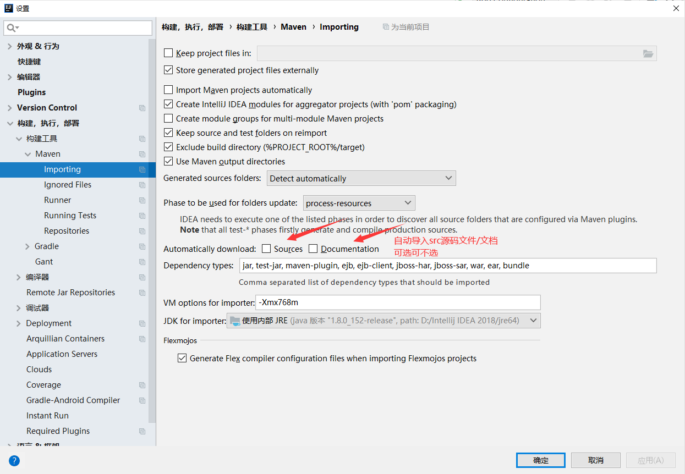Collapse the 构建，执行，部署 node
This screenshot has height=474, width=685.
pyautogui.click(x=9, y=123)
